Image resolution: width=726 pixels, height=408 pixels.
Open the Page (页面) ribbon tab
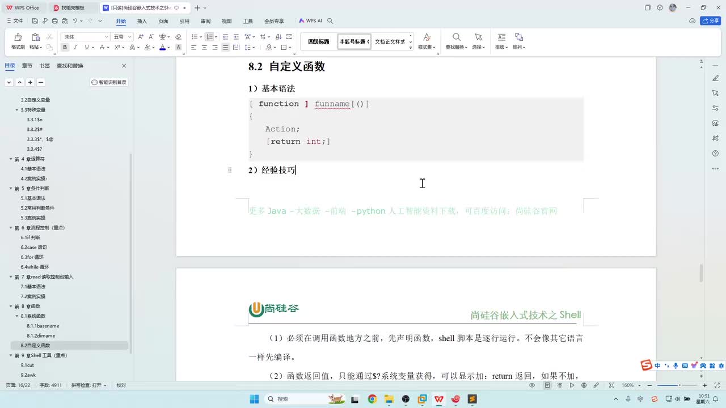pyautogui.click(x=163, y=21)
